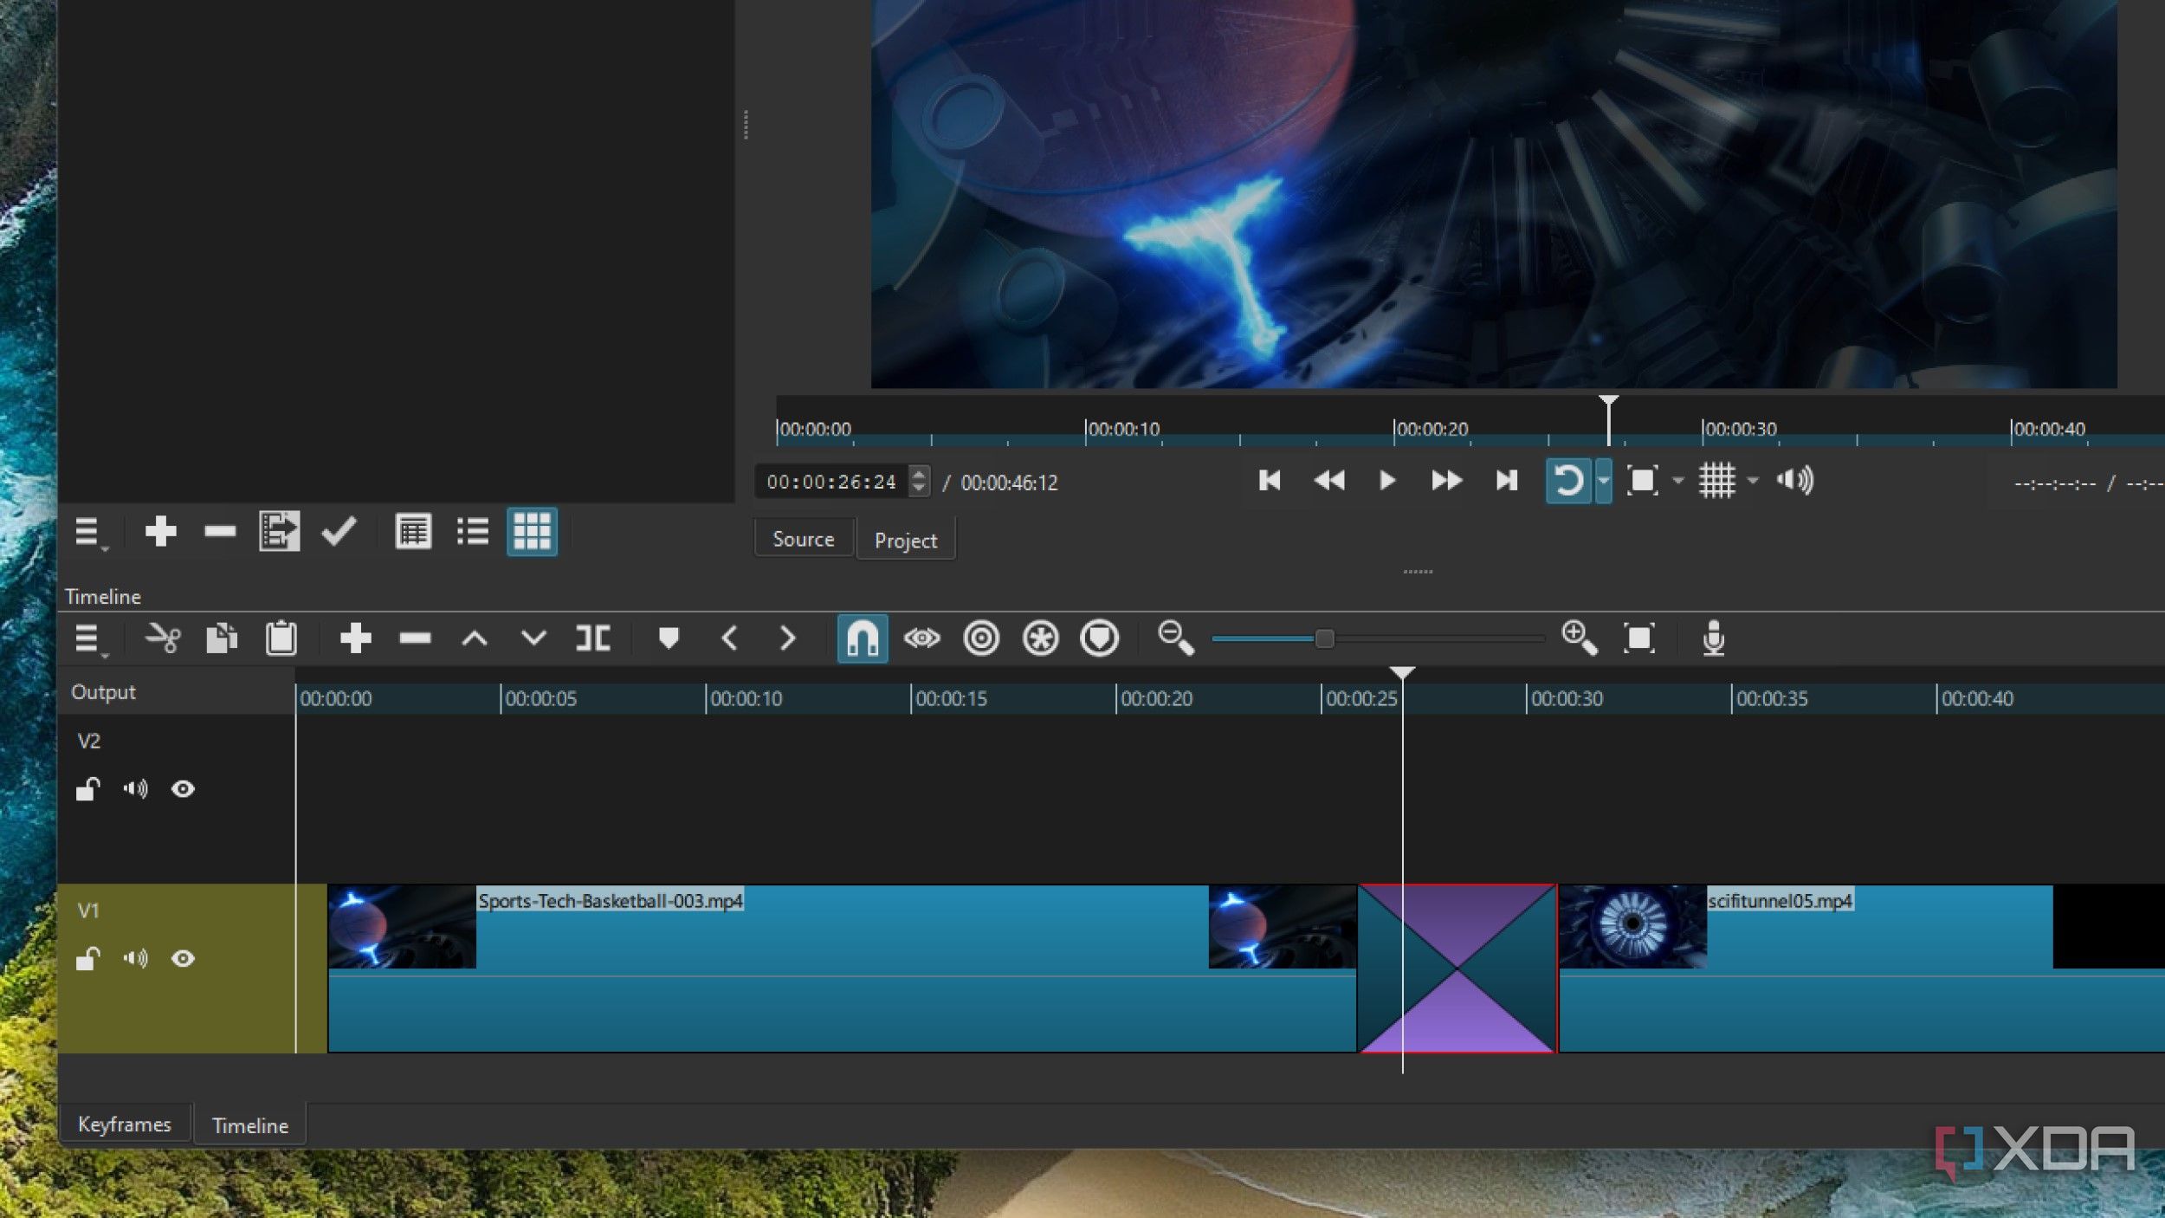The image size is (2165, 1218).
Task: Lift clip using up chevron icon
Action: click(x=475, y=639)
